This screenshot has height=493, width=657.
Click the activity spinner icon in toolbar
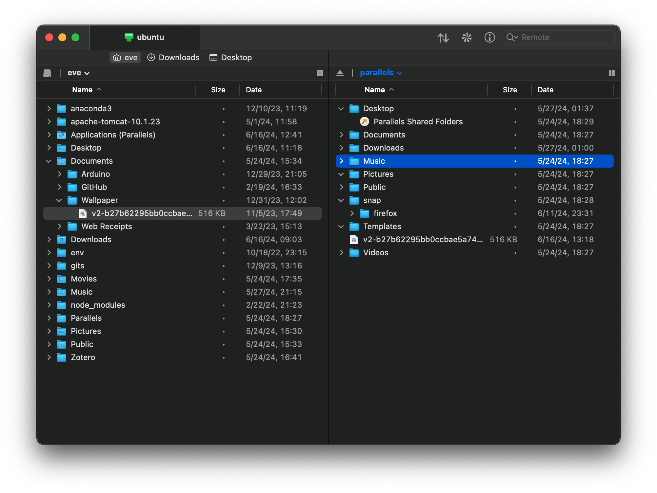[x=467, y=38]
